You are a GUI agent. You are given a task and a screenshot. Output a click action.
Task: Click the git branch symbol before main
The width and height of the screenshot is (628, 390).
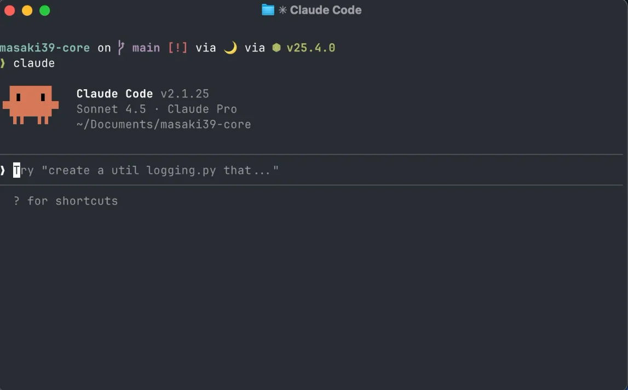(x=122, y=48)
